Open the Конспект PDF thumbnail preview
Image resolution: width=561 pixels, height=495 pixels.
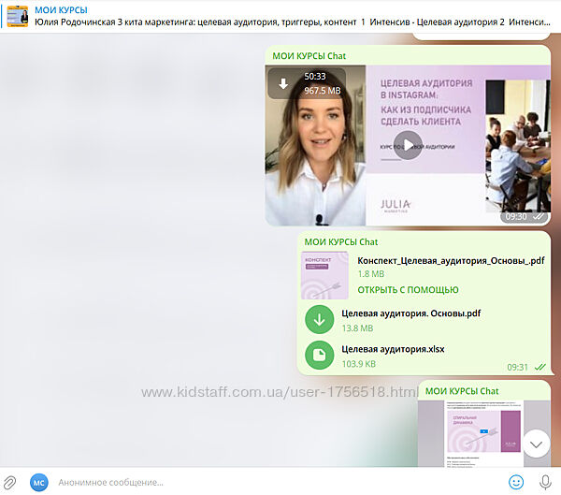(324, 275)
